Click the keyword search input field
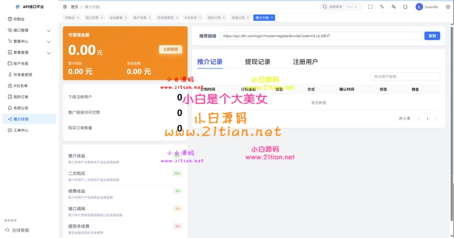This screenshot has width=454, height=238. click(x=405, y=77)
